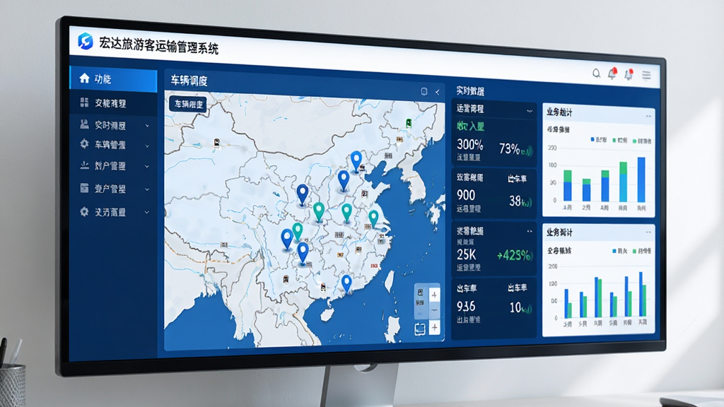Screen dimensions: 724x407
Task: Click the 936 value in the bottom card
Action: tap(466, 307)
